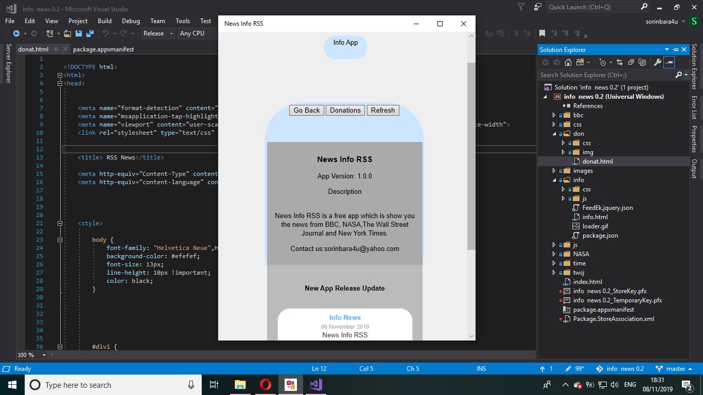Click the bookmark toggle icon in toolbar
Image resolution: width=703 pixels, height=395 pixels.
click(542, 33)
